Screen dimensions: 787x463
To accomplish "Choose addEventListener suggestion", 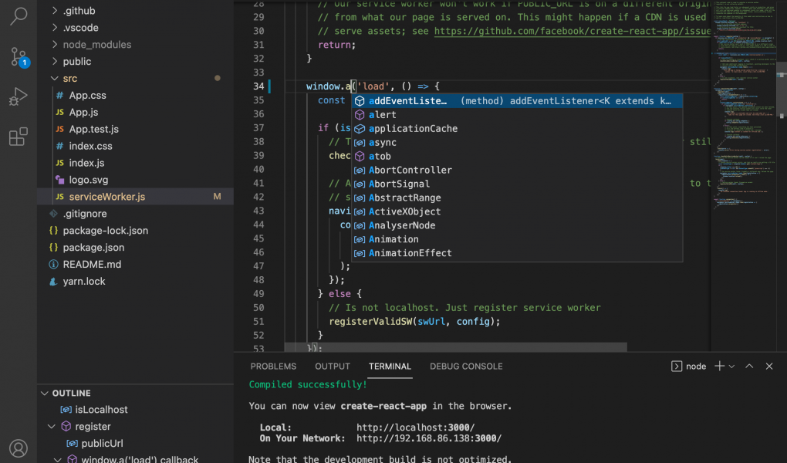I will (x=517, y=101).
